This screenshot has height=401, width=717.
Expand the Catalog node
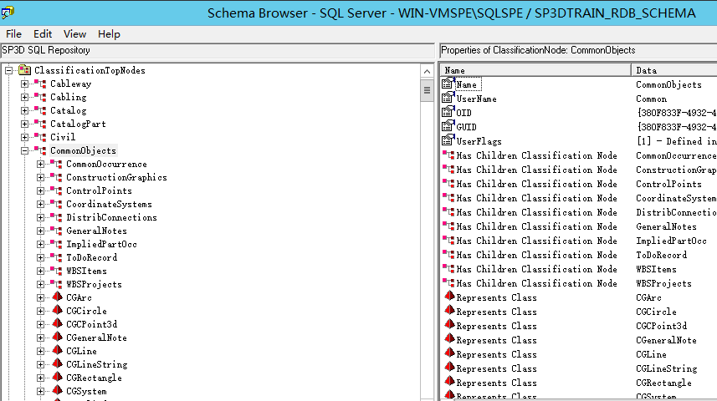[x=25, y=110]
